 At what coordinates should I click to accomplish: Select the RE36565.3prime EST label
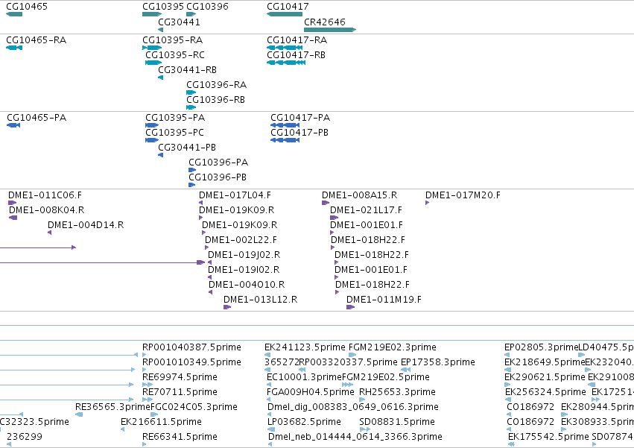pyautogui.click(x=112, y=408)
